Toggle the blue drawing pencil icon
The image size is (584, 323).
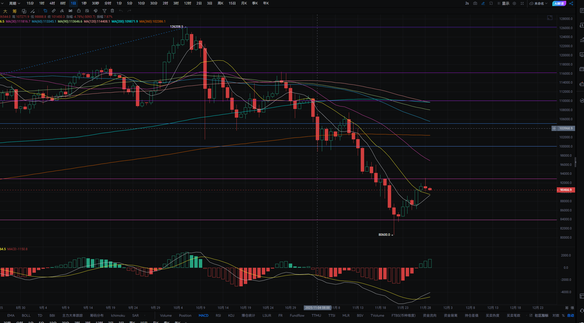tap(483, 3)
